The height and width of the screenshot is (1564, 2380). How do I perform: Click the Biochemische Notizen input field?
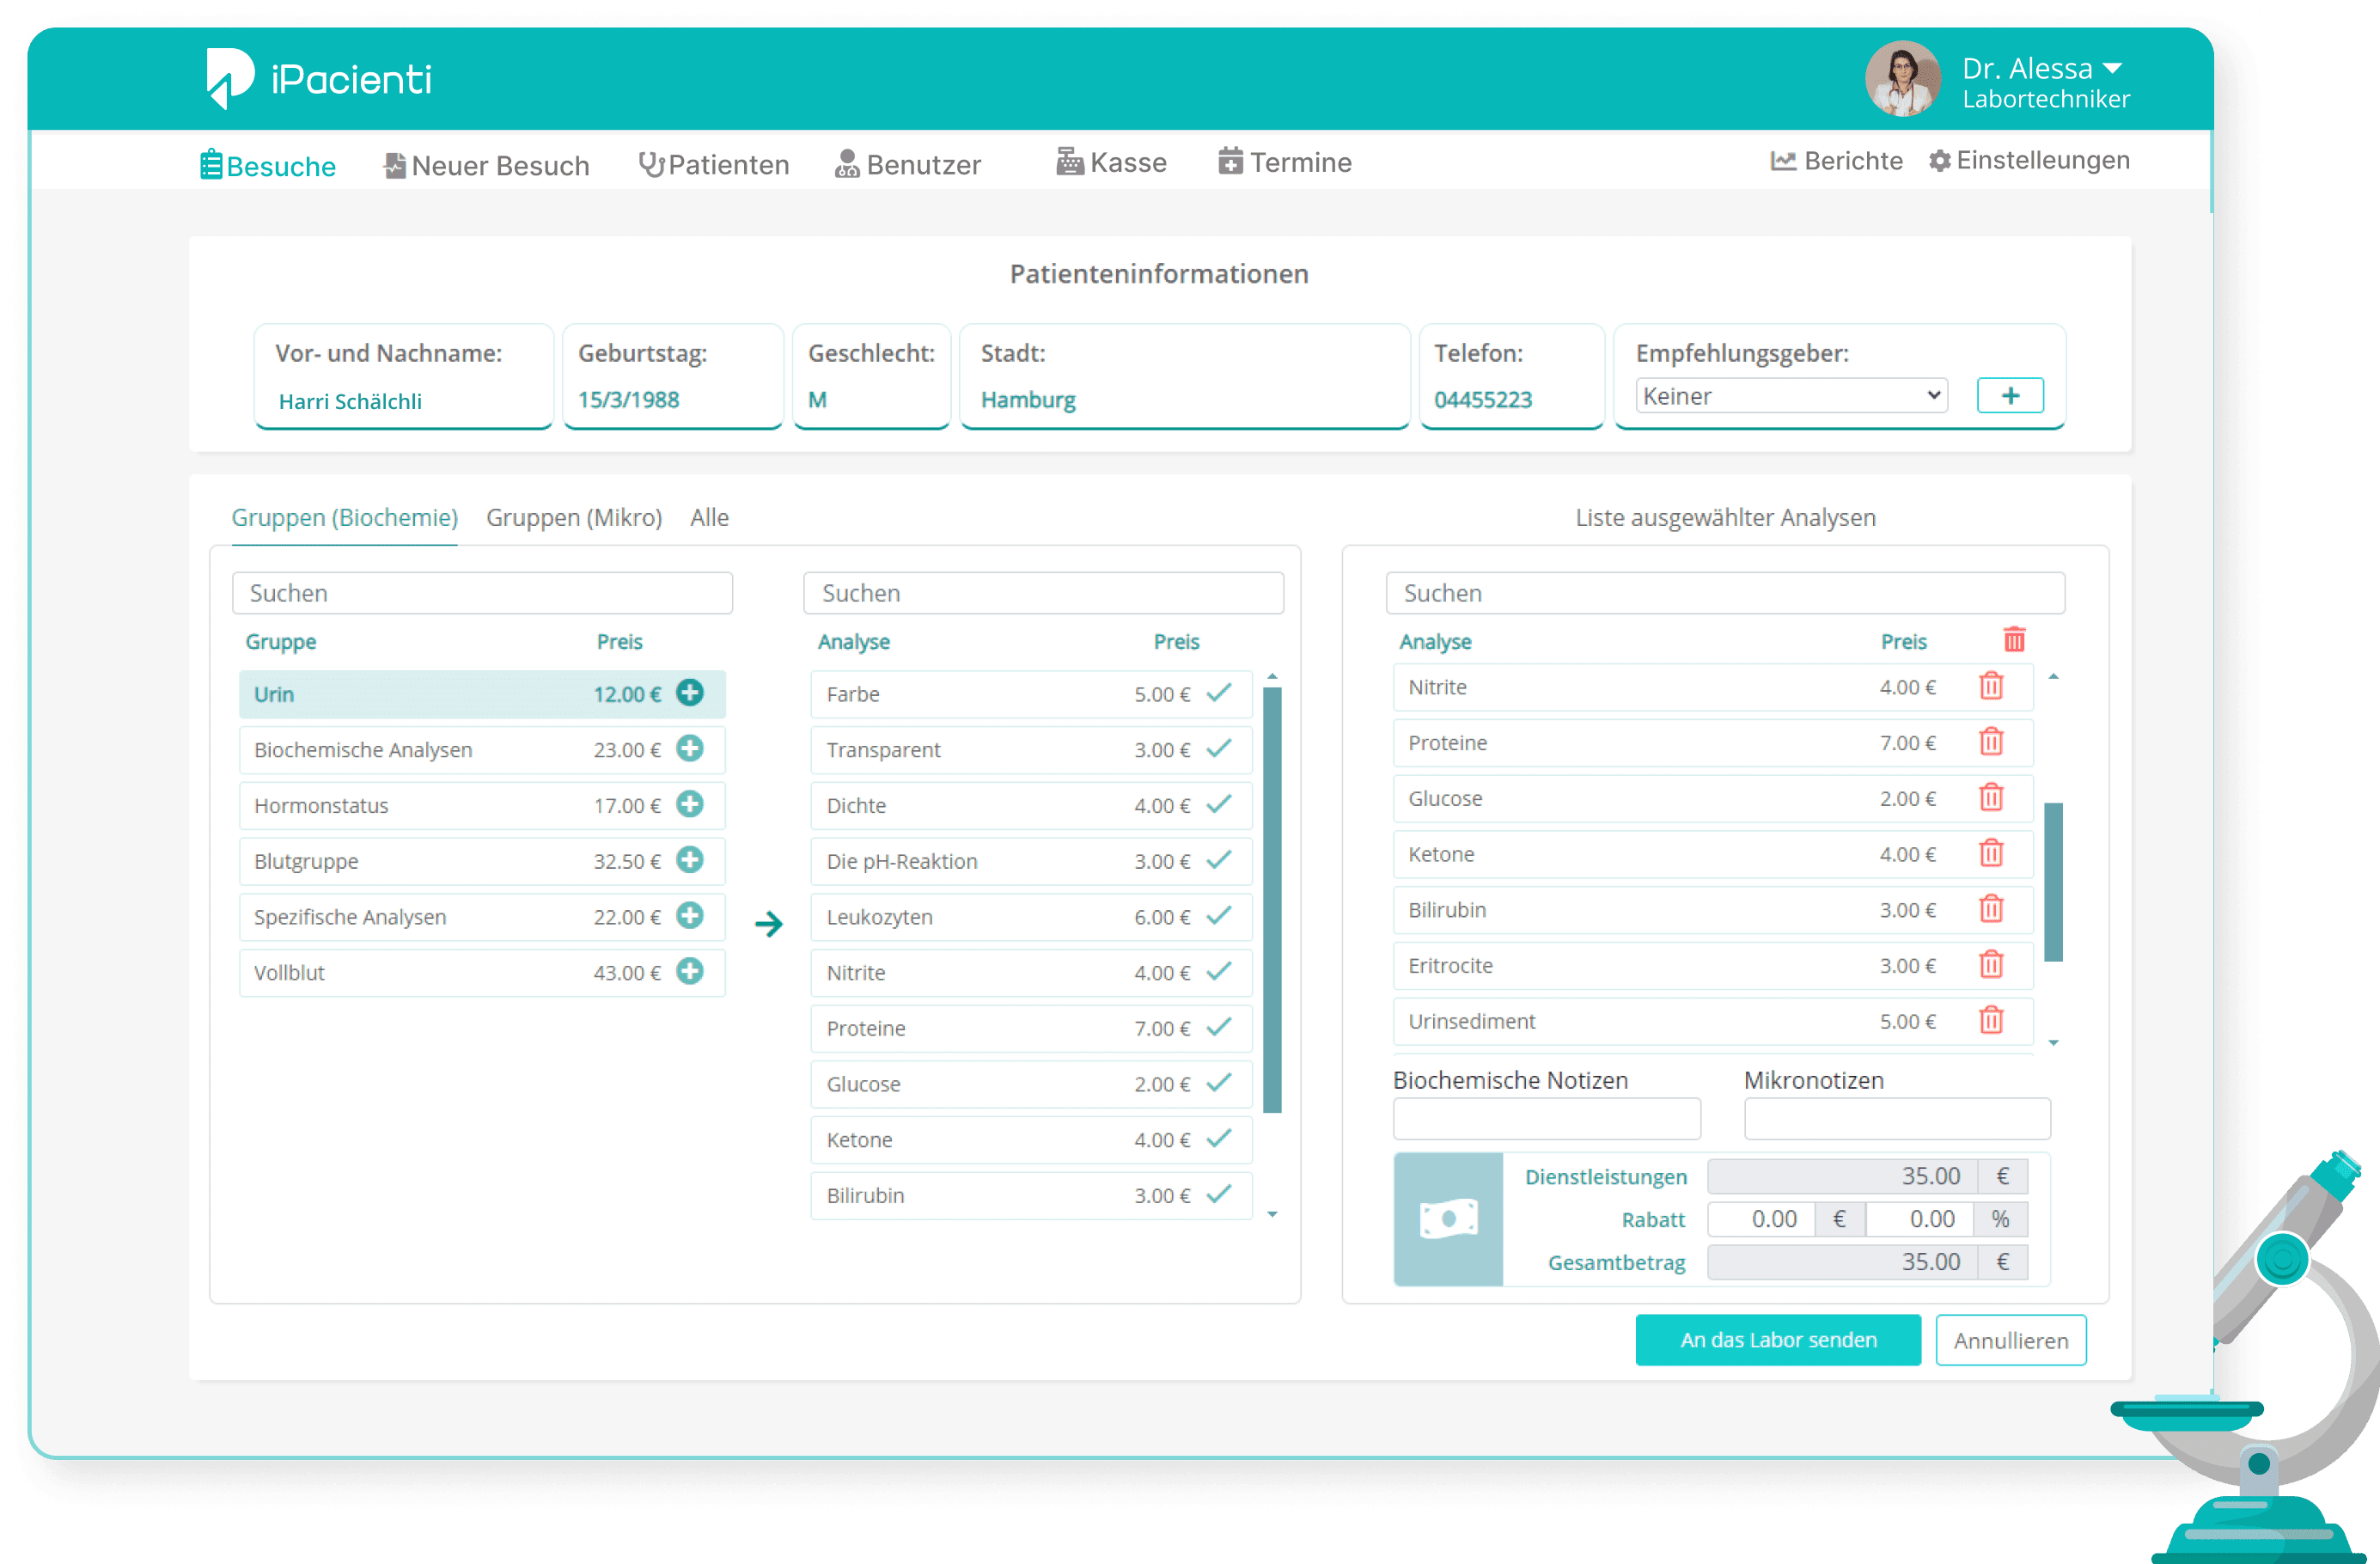coord(1546,1119)
